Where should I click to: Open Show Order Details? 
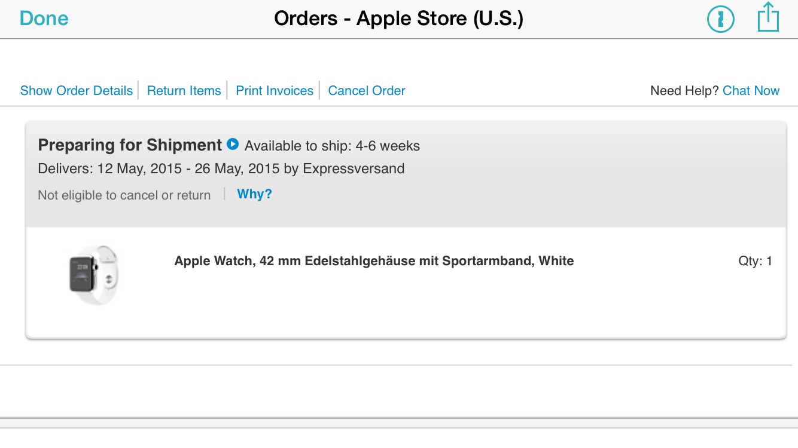[77, 91]
